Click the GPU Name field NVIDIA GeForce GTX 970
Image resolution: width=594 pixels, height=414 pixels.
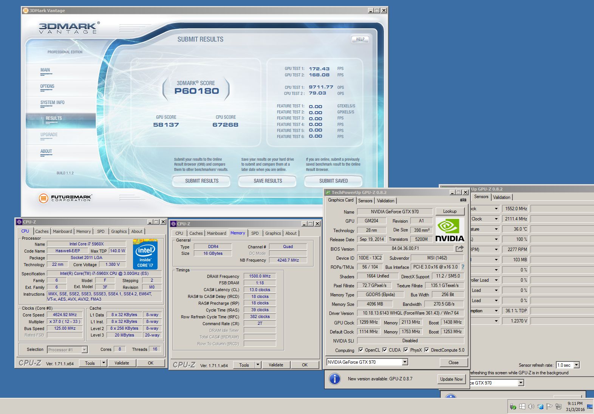click(x=395, y=212)
